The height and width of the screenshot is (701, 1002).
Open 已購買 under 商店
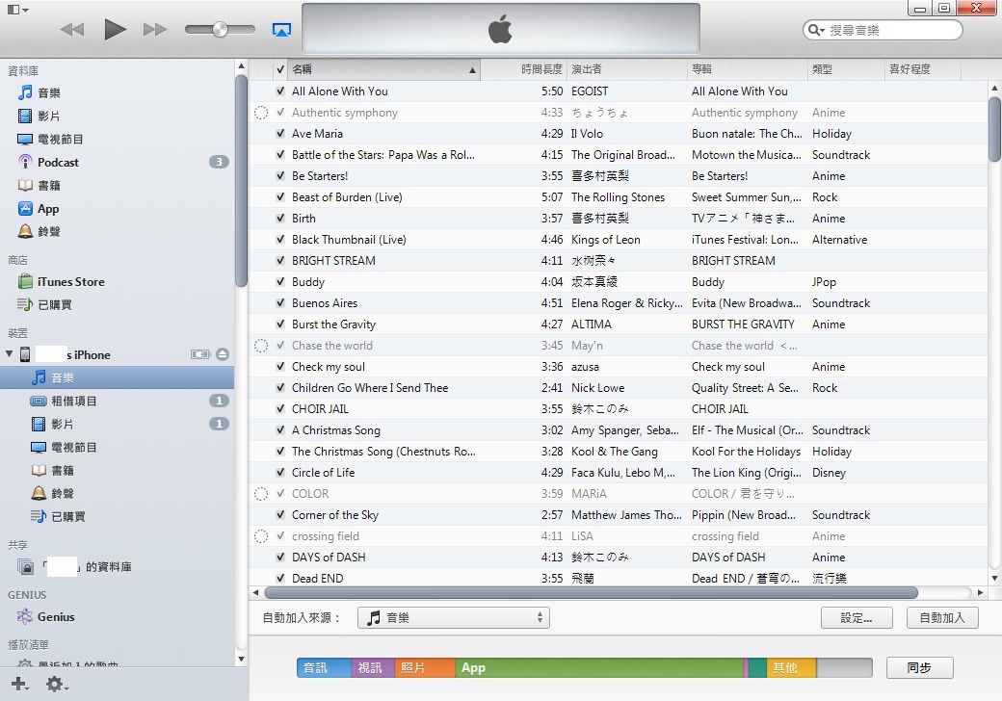click(44, 304)
